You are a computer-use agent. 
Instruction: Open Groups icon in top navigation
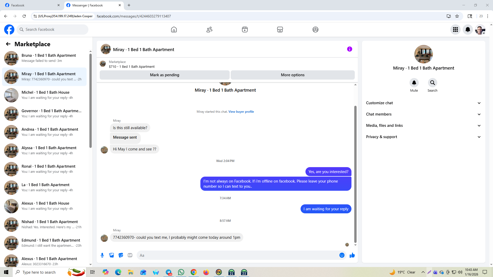click(315, 30)
